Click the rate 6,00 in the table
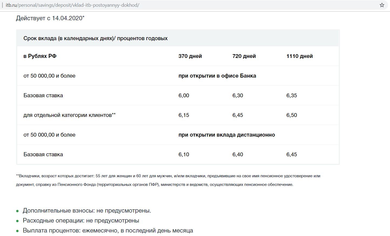390x236 pixels. click(x=184, y=95)
